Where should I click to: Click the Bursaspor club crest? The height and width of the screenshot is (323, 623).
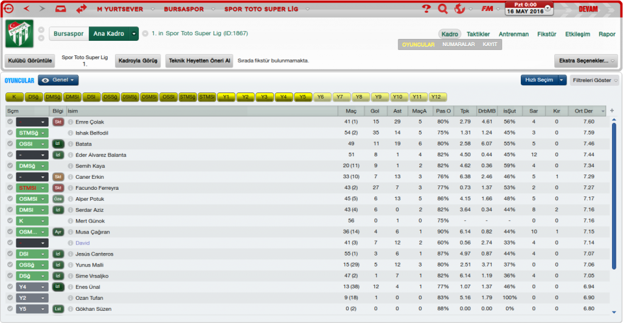click(19, 34)
